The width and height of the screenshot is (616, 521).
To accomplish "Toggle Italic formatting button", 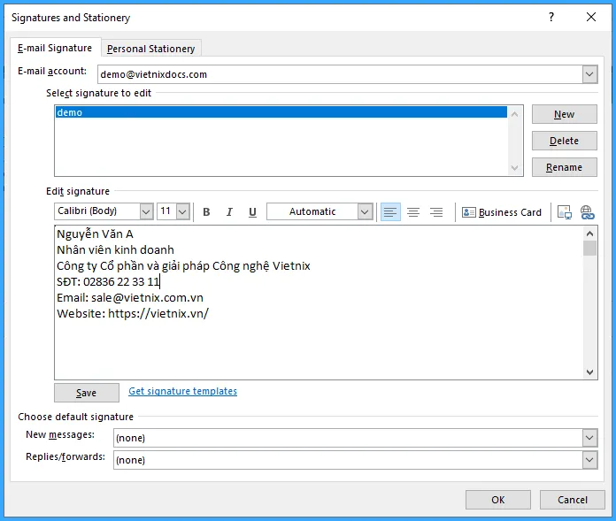I will 229,212.
